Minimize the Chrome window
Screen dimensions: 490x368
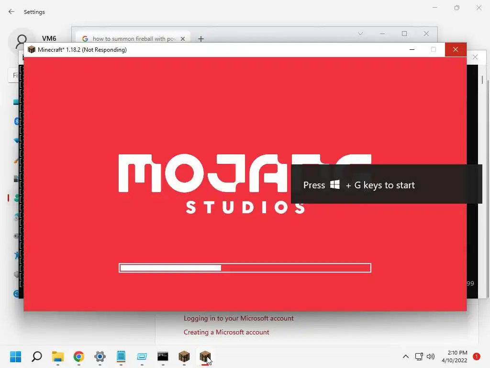(x=382, y=34)
